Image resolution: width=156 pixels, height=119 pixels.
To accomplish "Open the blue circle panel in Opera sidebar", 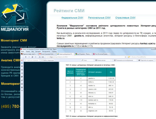I will 22,63.
